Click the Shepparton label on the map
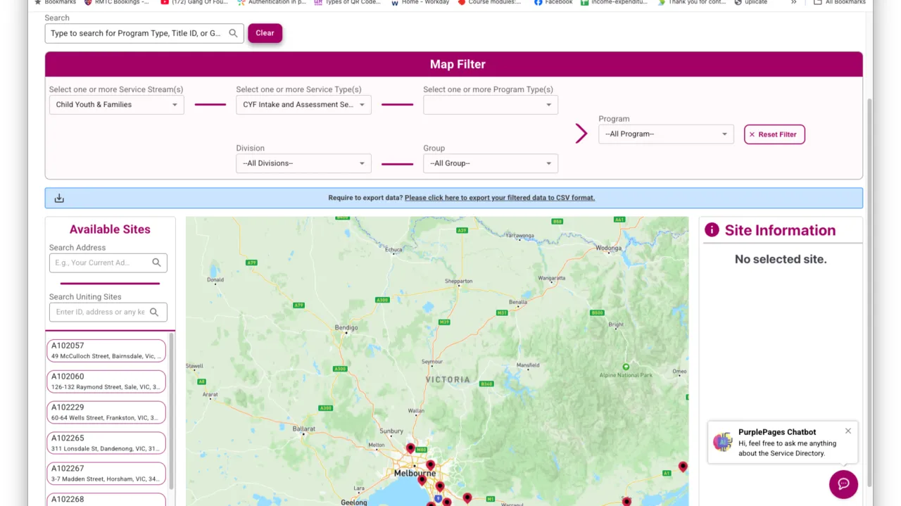This screenshot has height=506, width=901. (459, 281)
